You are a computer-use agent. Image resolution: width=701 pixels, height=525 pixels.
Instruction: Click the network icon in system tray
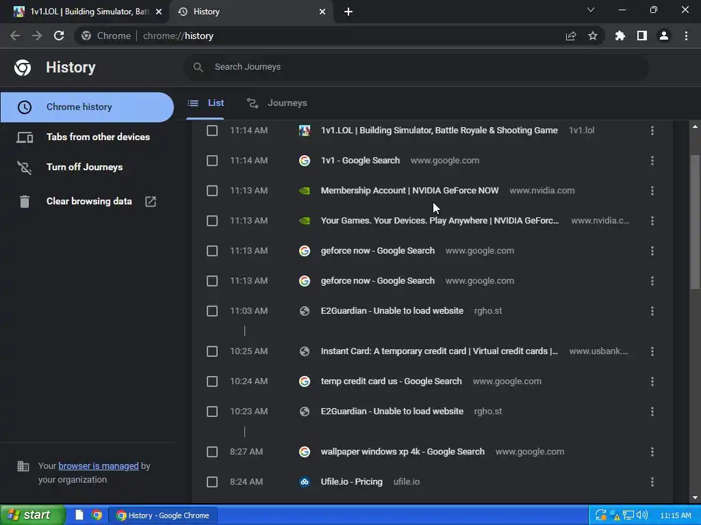[628, 515]
